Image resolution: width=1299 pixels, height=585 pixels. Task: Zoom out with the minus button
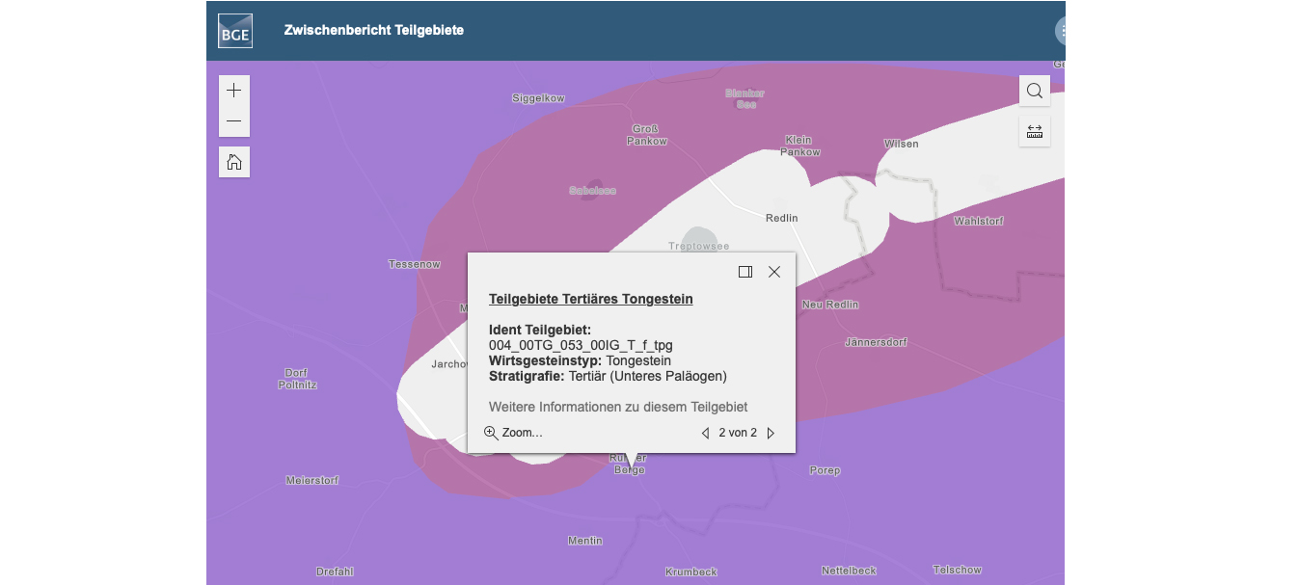233,121
